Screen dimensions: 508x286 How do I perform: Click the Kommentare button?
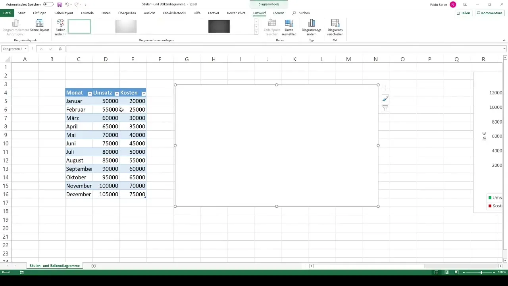[x=490, y=13]
